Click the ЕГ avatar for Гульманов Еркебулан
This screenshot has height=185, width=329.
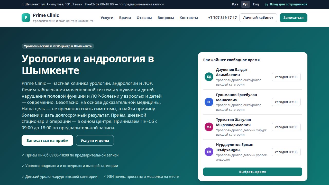(x=209, y=102)
